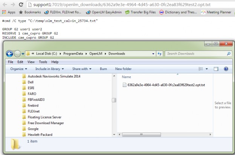235x155 pixels.
Task: Click the browser reload button
Action: 21,4
